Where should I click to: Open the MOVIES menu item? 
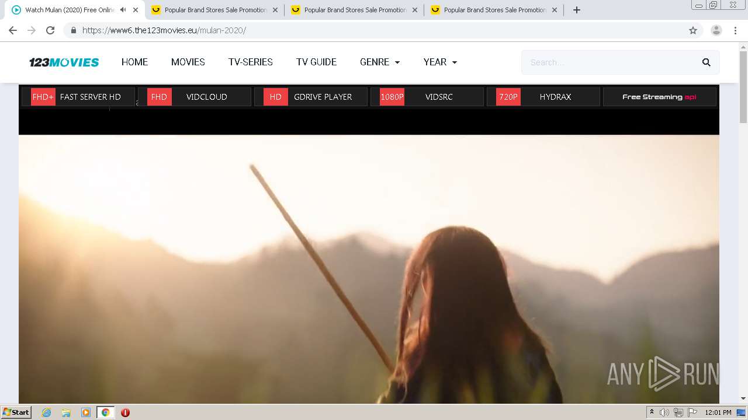pos(188,62)
